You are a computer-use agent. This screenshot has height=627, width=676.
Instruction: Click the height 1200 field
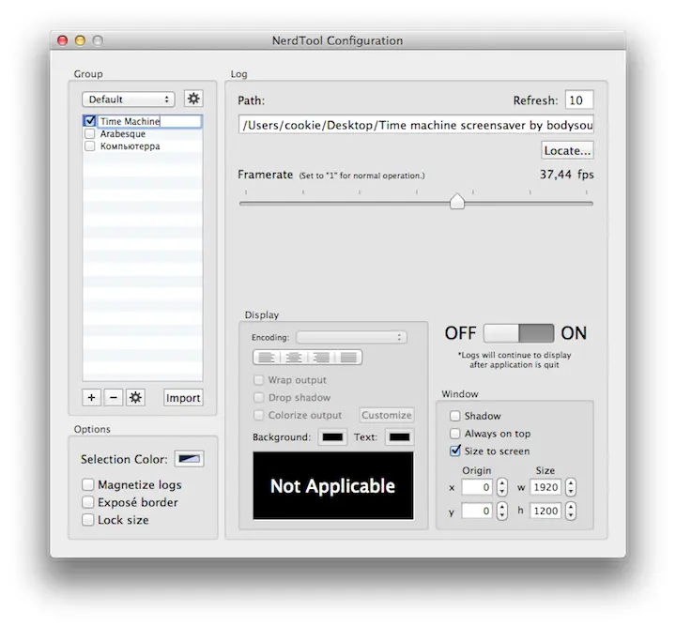coord(545,512)
